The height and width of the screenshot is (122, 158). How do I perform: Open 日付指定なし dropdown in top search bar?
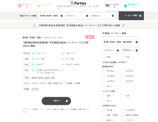pos(77,16)
